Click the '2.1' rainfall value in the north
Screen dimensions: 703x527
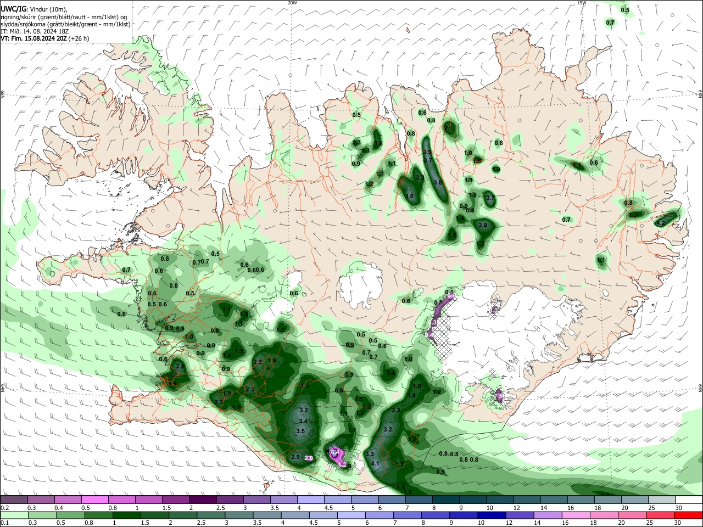point(449,128)
